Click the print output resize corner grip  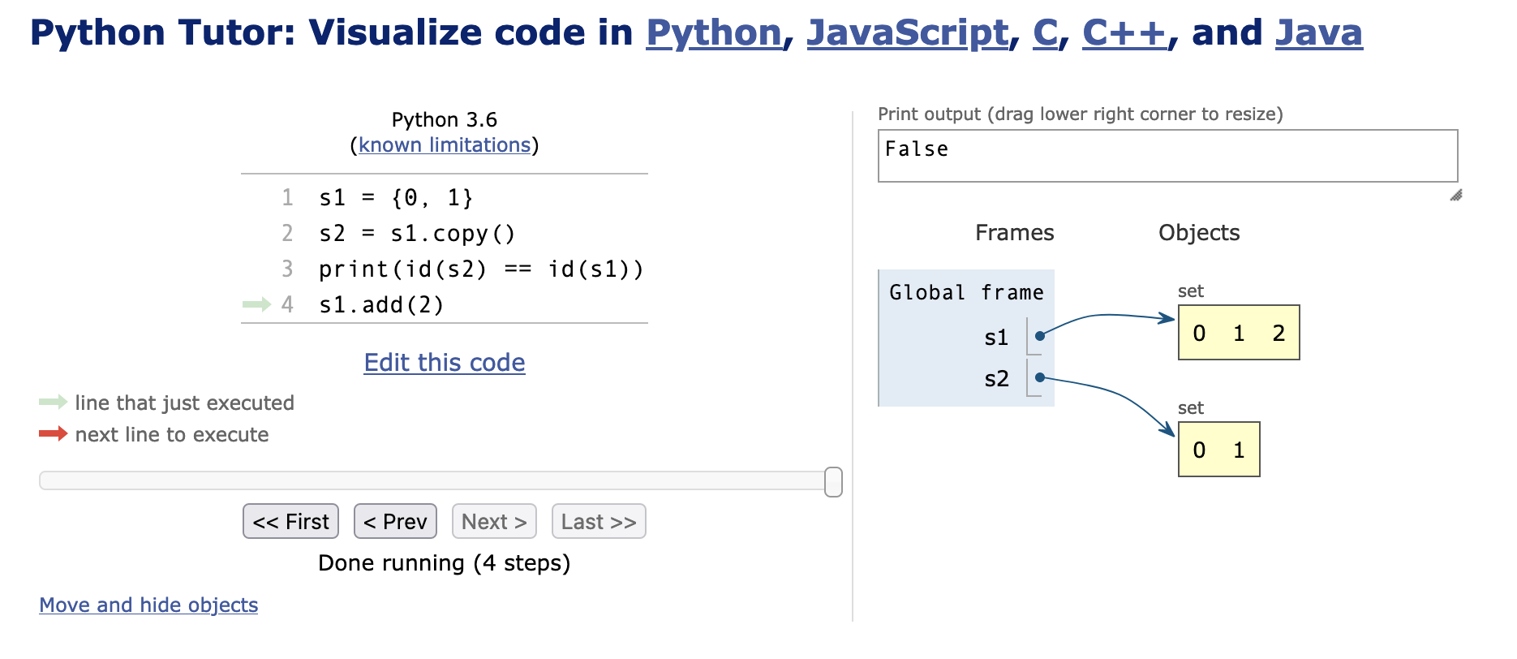pos(1456,195)
